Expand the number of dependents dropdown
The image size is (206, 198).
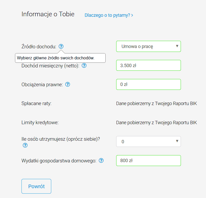pos(148,141)
